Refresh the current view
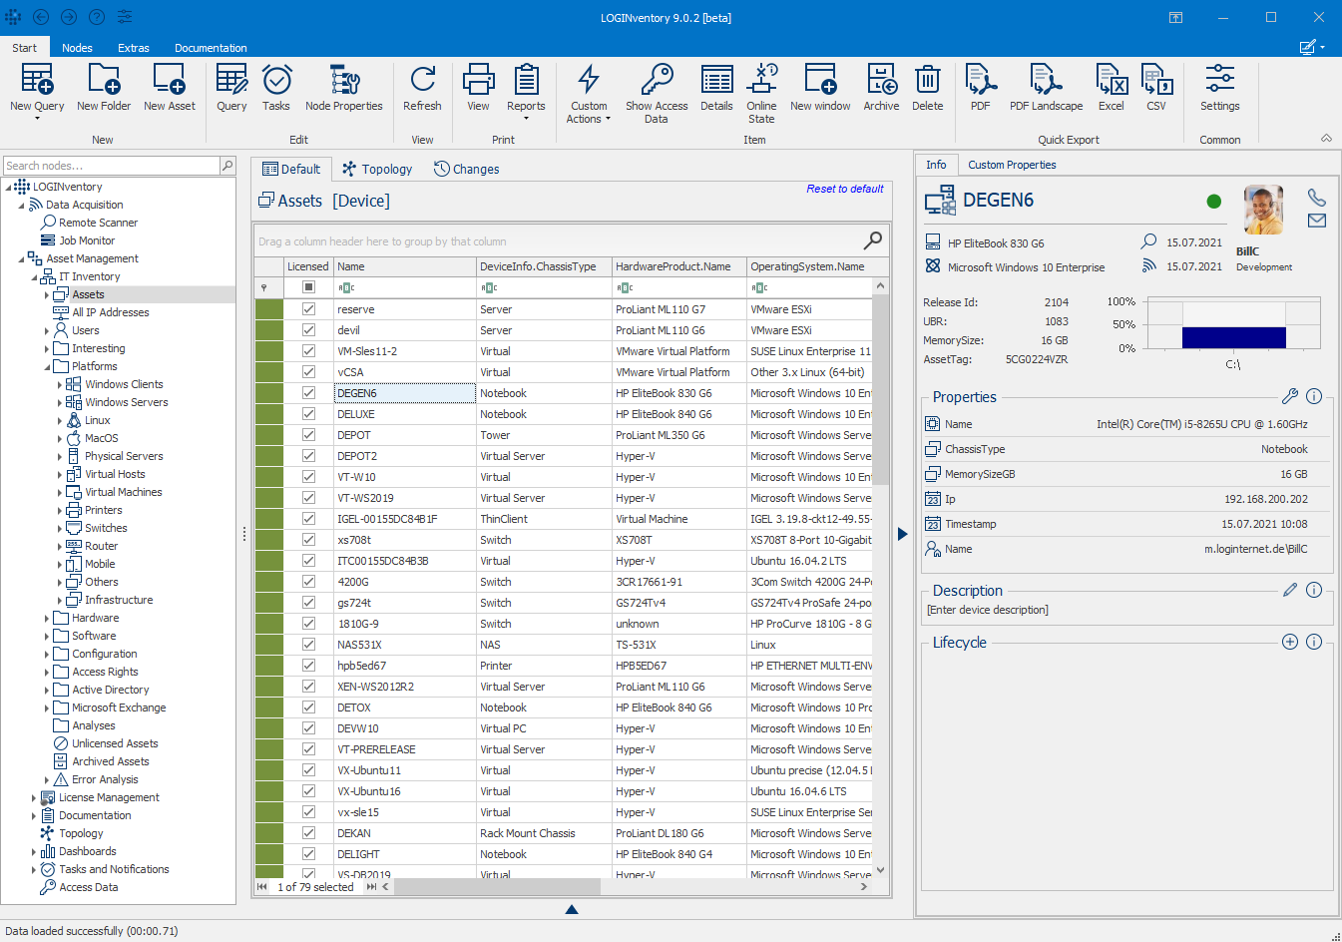This screenshot has height=942, width=1342. point(422,88)
